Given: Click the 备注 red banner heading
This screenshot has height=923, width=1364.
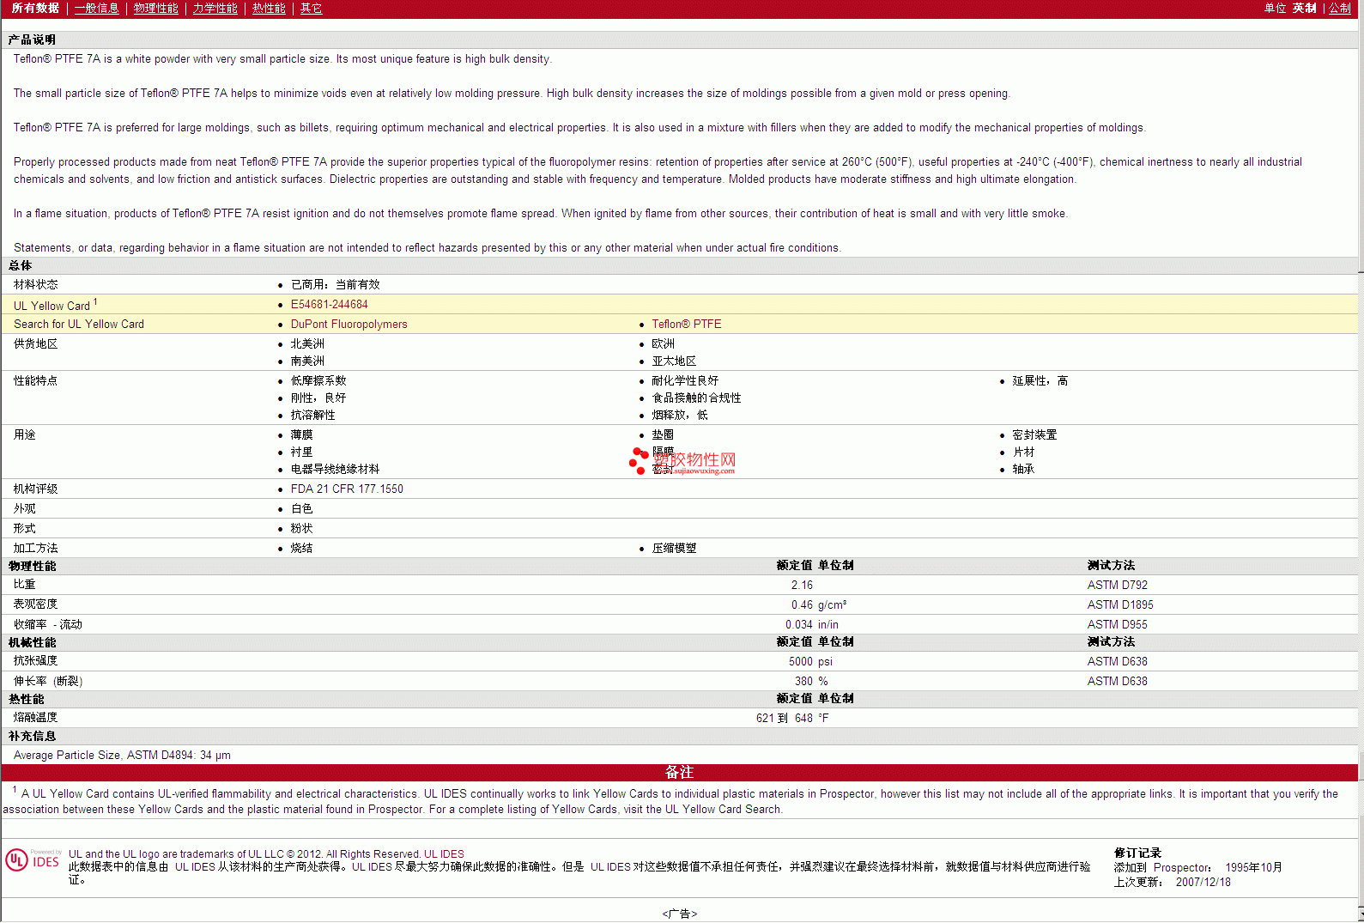Looking at the screenshot, I should click(x=679, y=773).
